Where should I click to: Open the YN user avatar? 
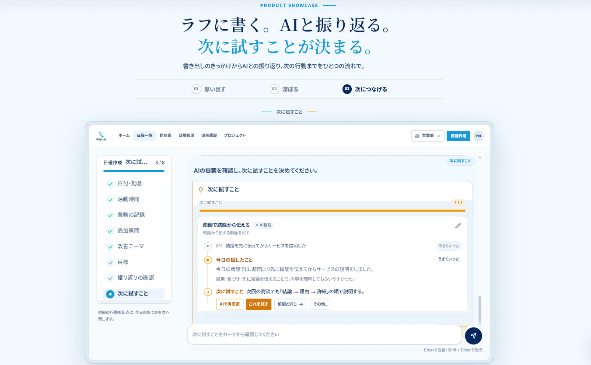point(478,136)
